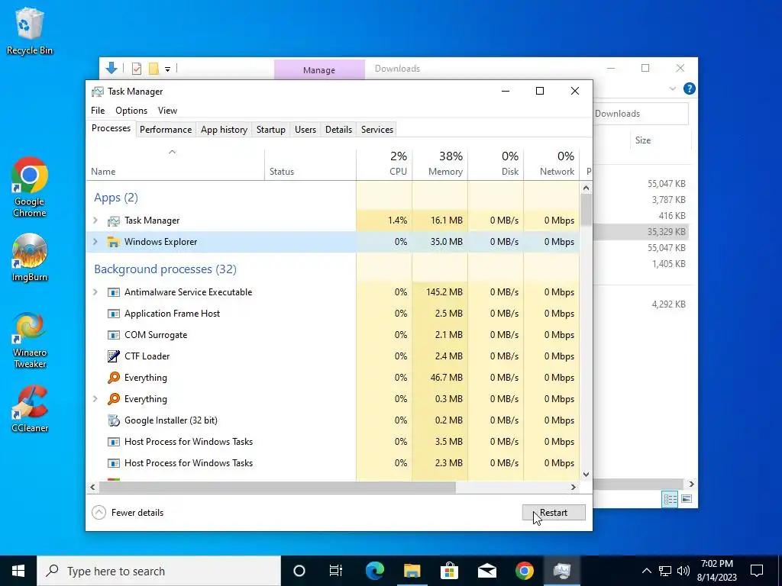Select the Google Installer (32 bit) icon
The height and width of the screenshot is (586, 782).
[x=114, y=420]
